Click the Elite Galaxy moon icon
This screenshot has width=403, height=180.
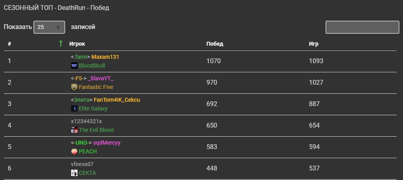74,108
